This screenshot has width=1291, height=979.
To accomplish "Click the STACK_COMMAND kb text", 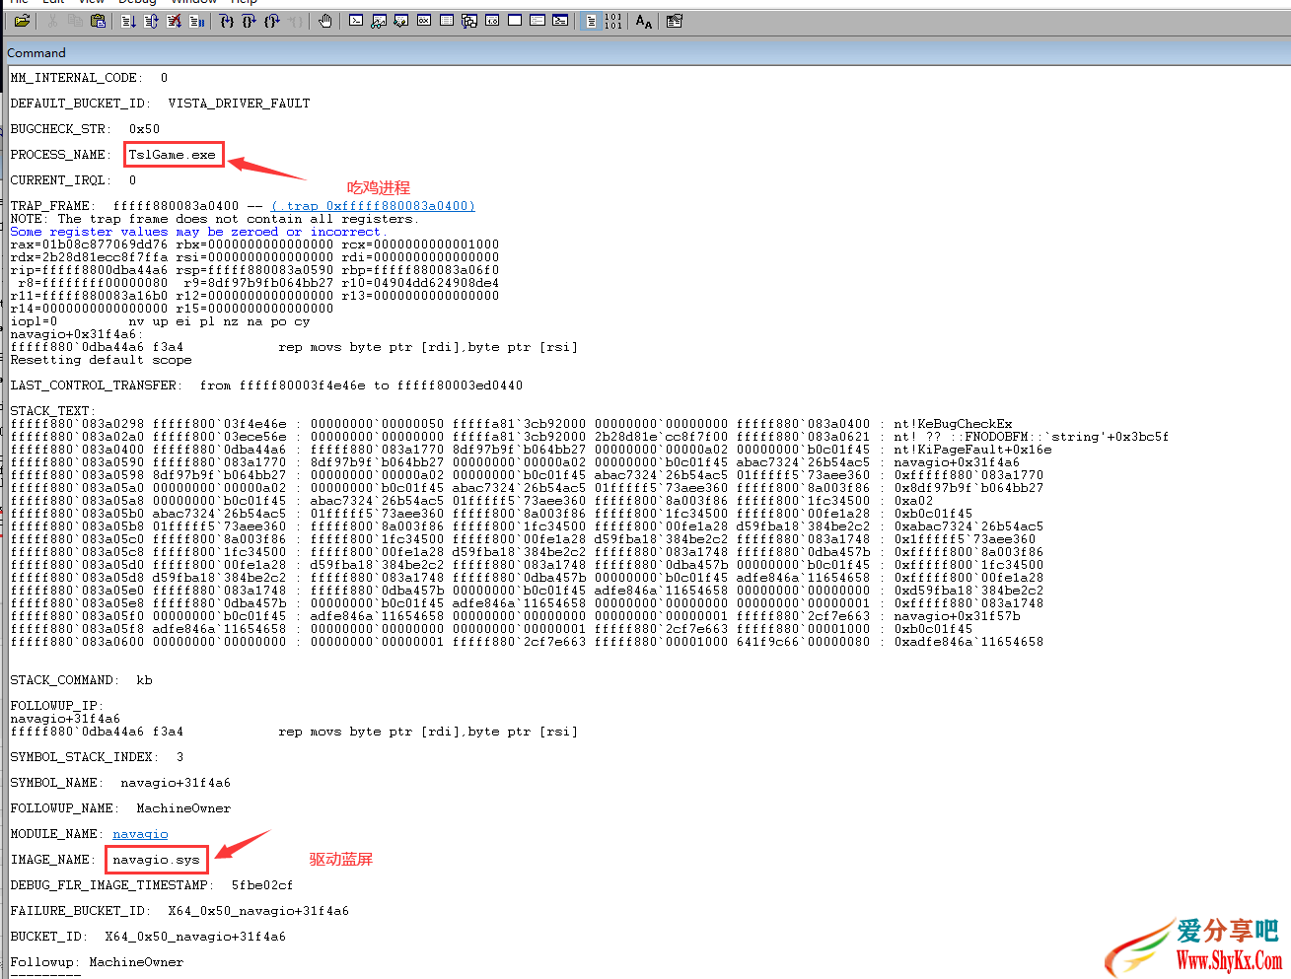I will 144,680.
